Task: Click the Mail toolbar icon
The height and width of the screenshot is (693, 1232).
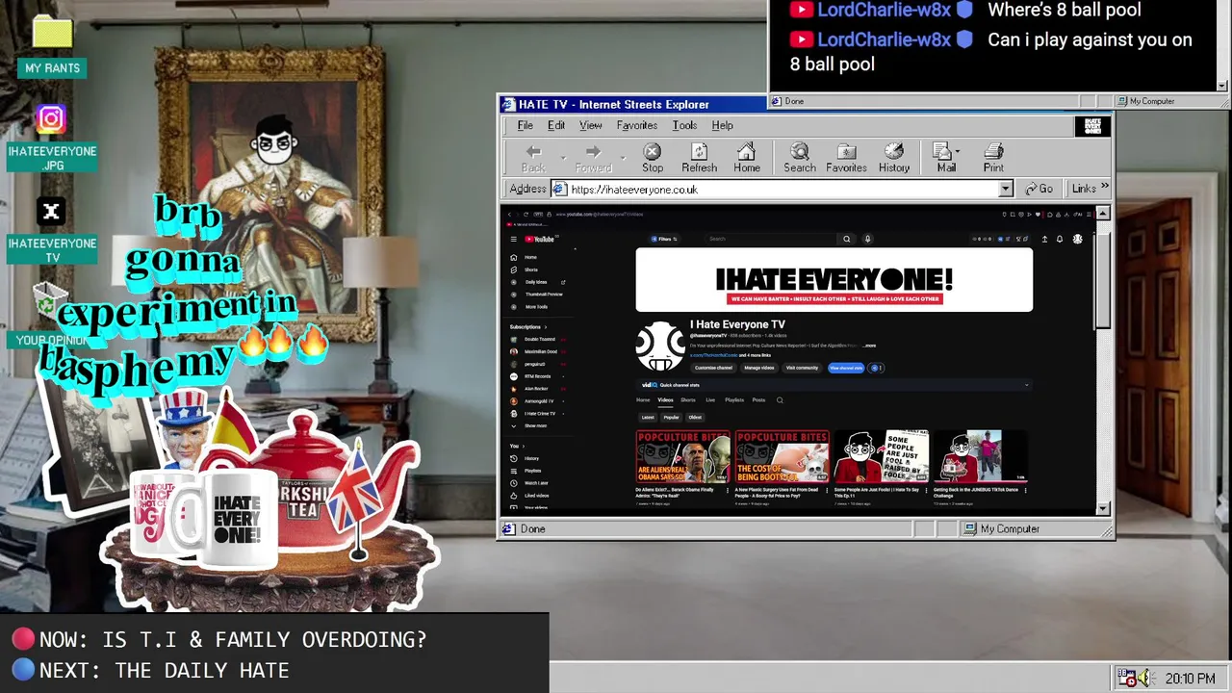Action: click(x=944, y=158)
